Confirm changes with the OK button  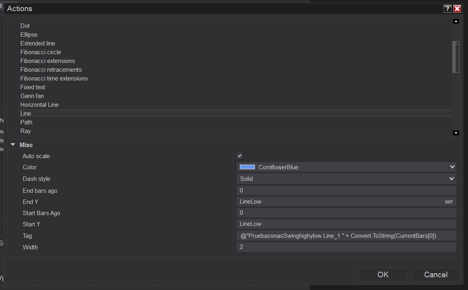click(382, 274)
